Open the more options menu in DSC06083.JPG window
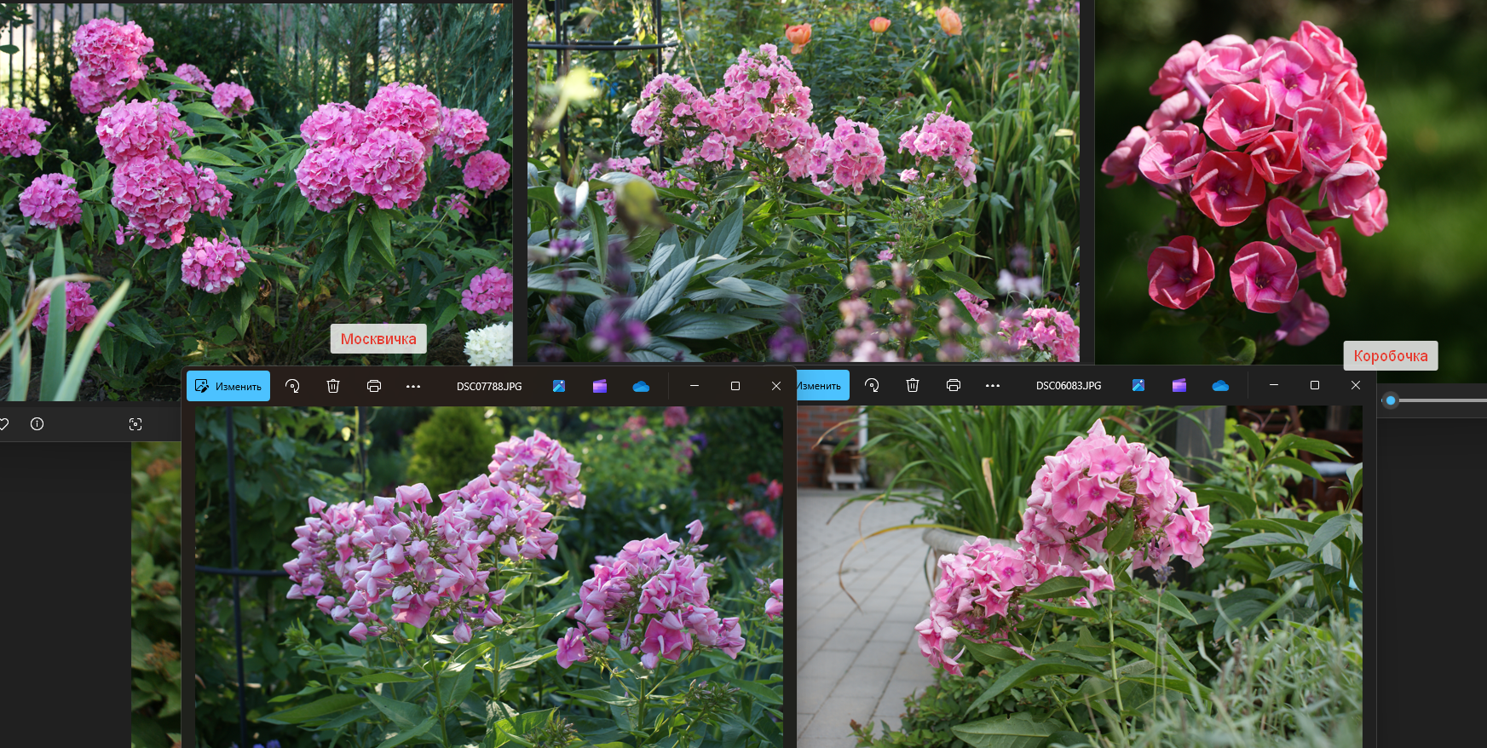The width and height of the screenshot is (1487, 748). (x=993, y=385)
